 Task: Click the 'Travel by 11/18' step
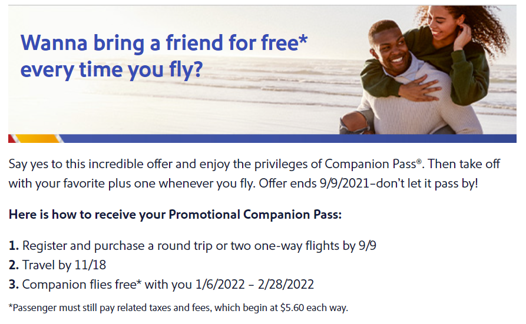click(x=64, y=265)
